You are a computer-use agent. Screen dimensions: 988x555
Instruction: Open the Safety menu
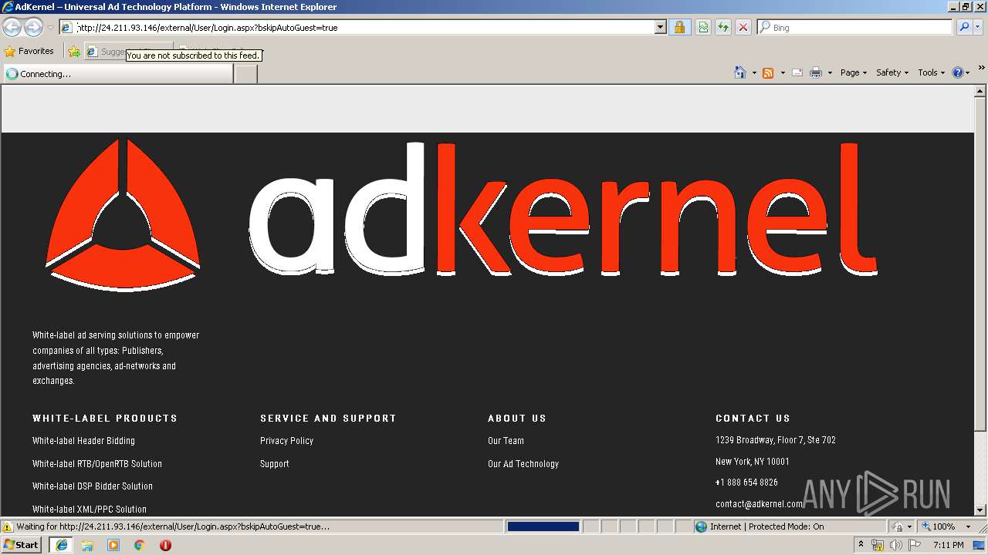pos(892,72)
